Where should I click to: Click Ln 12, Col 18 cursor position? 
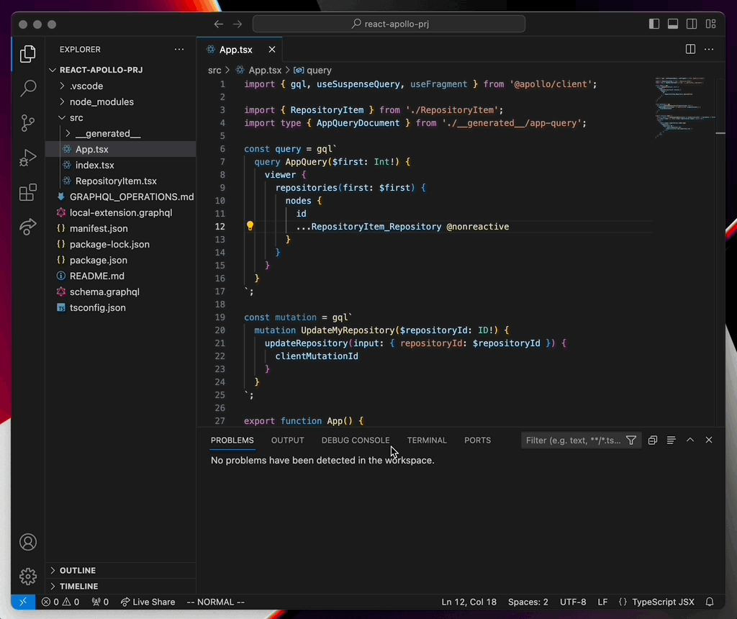click(x=469, y=602)
